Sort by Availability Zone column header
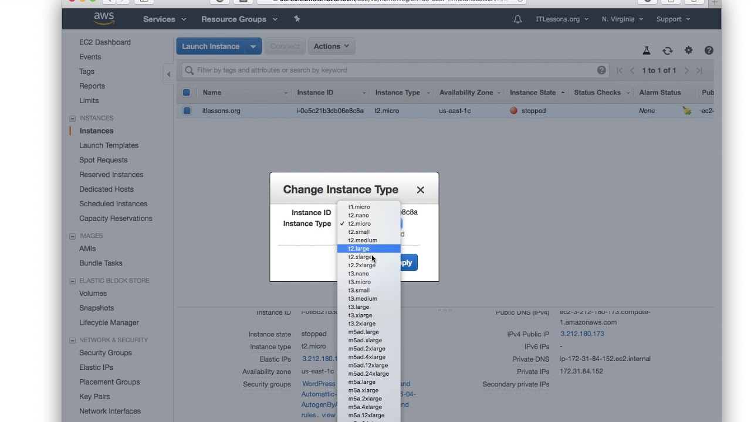Screen dimensions: 751x422 pos(466,93)
